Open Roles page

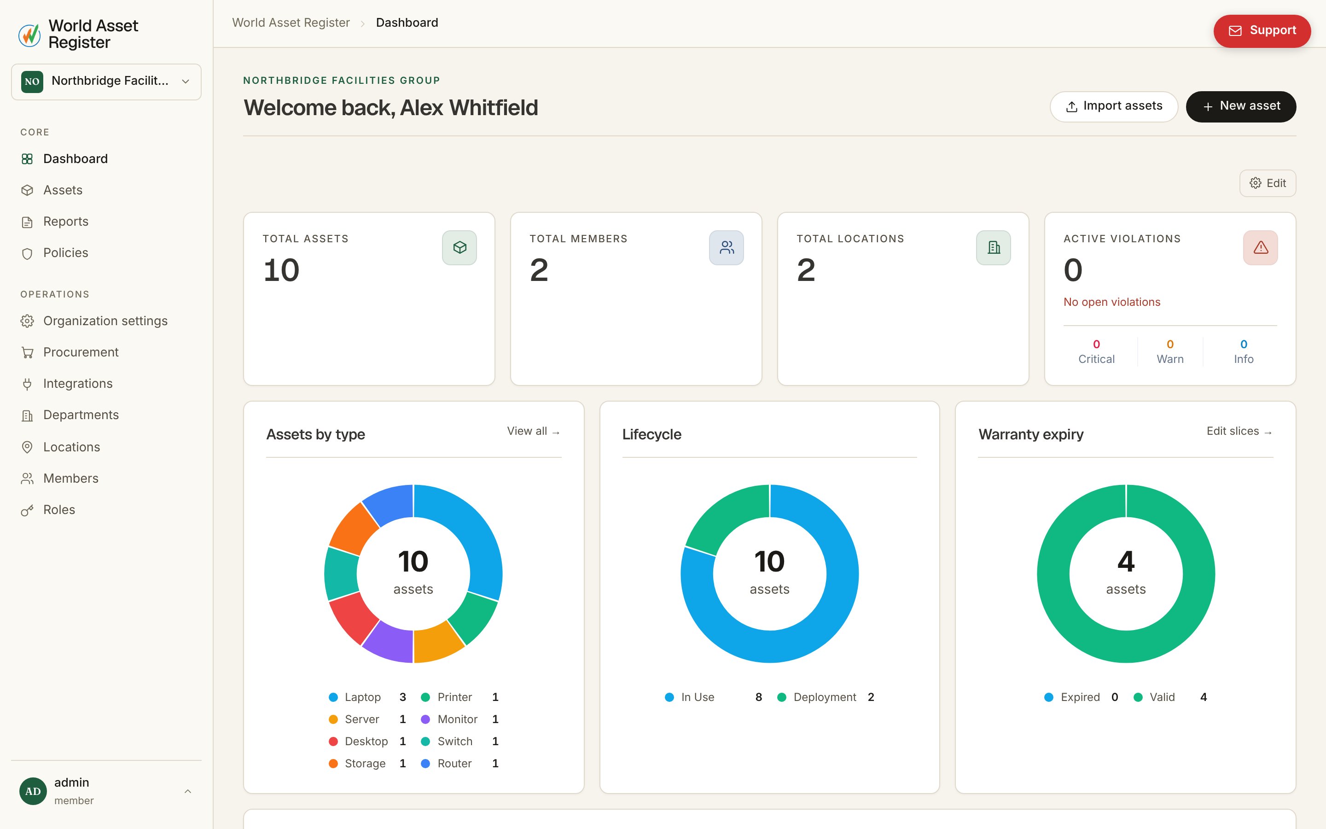(106, 510)
